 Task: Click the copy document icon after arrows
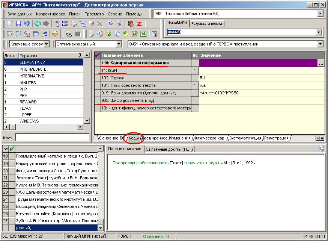[56, 23]
